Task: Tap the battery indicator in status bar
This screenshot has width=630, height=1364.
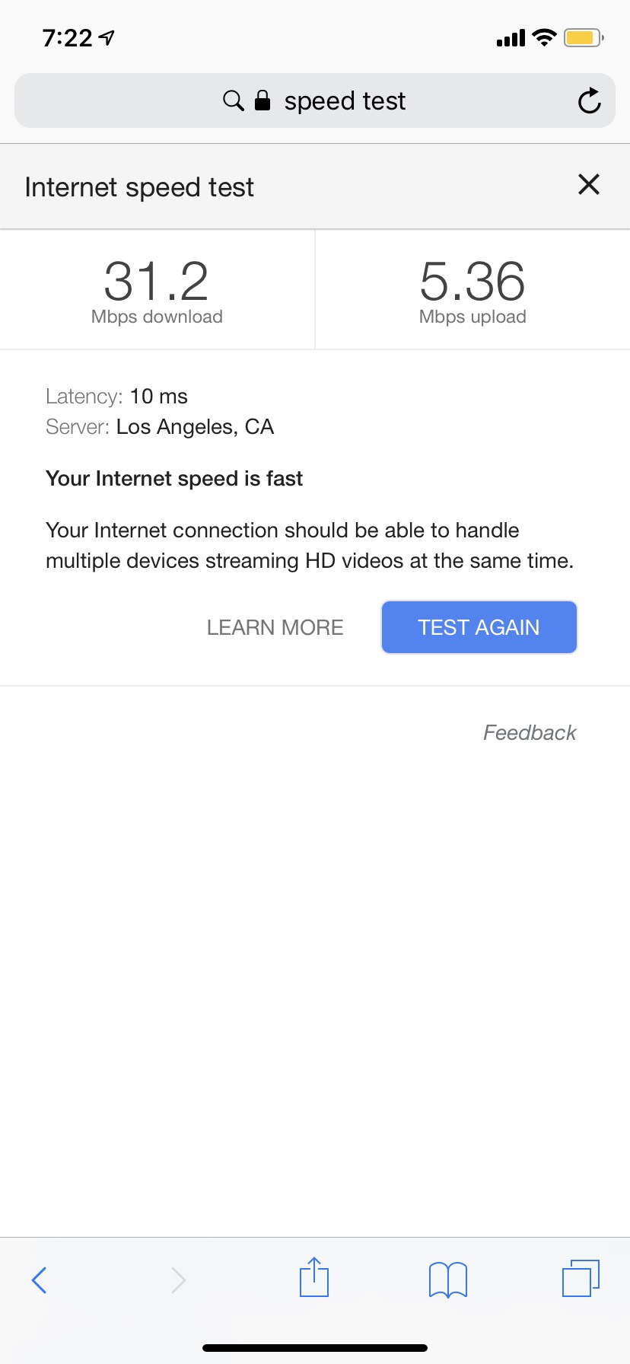Action: pos(583,37)
